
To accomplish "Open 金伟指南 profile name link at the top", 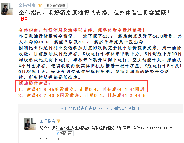I will coord(27,5).
